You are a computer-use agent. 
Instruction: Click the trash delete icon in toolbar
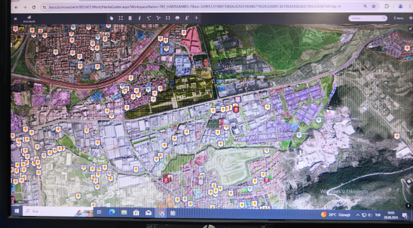pos(130,18)
